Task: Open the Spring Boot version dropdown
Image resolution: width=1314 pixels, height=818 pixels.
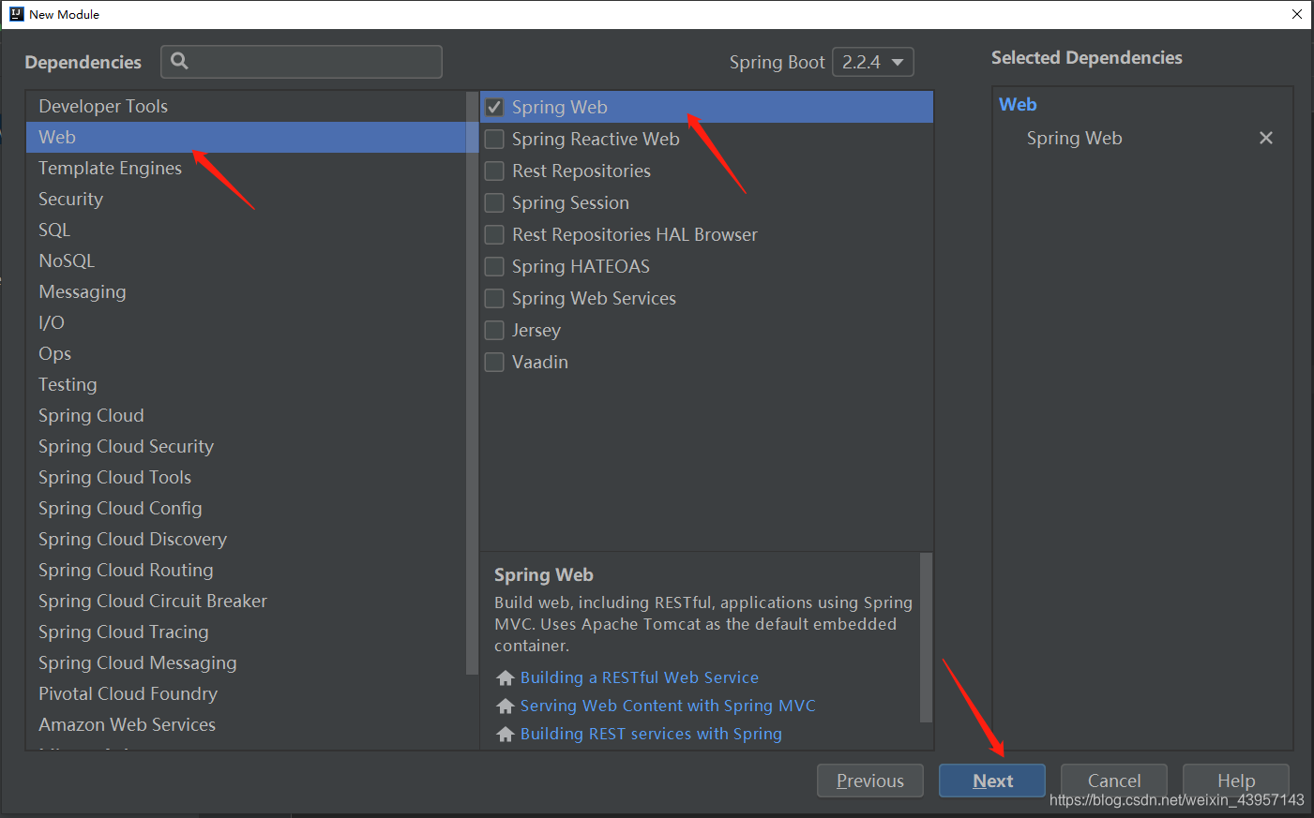Action: (872, 62)
